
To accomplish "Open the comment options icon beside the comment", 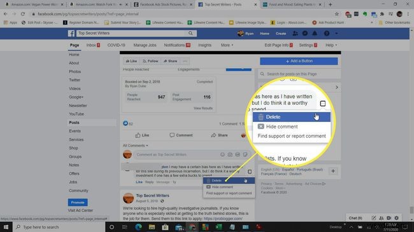I will point(250,172).
